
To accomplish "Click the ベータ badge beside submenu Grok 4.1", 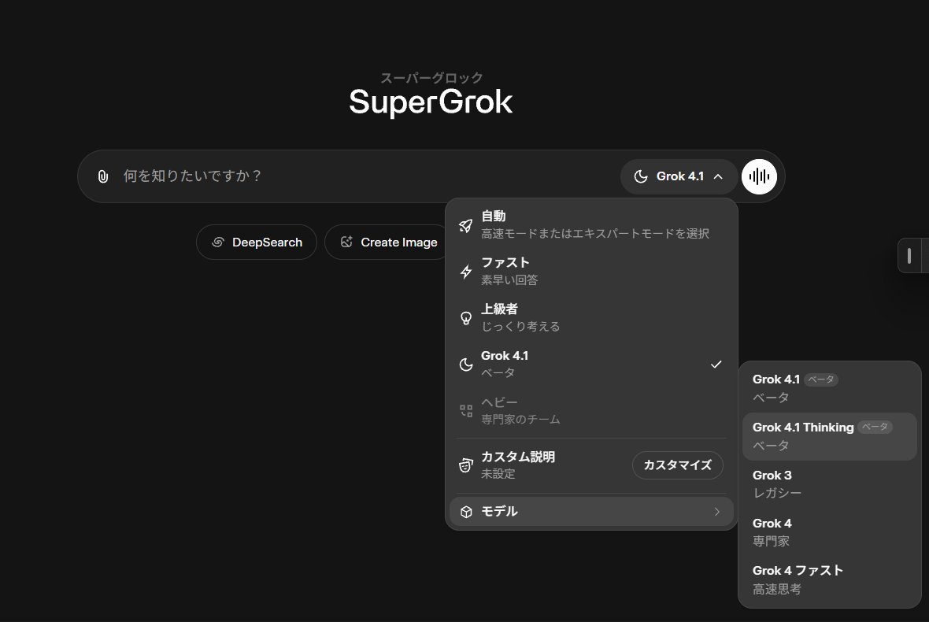I will point(821,379).
